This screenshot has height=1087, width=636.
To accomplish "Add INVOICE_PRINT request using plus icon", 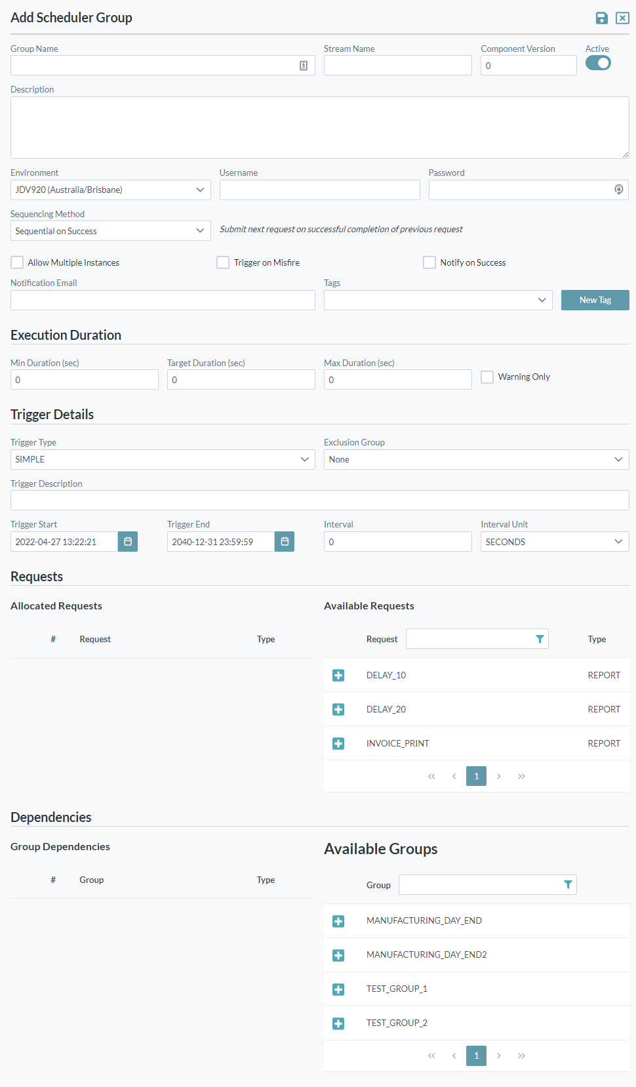I will pyautogui.click(x=338, y=744).
